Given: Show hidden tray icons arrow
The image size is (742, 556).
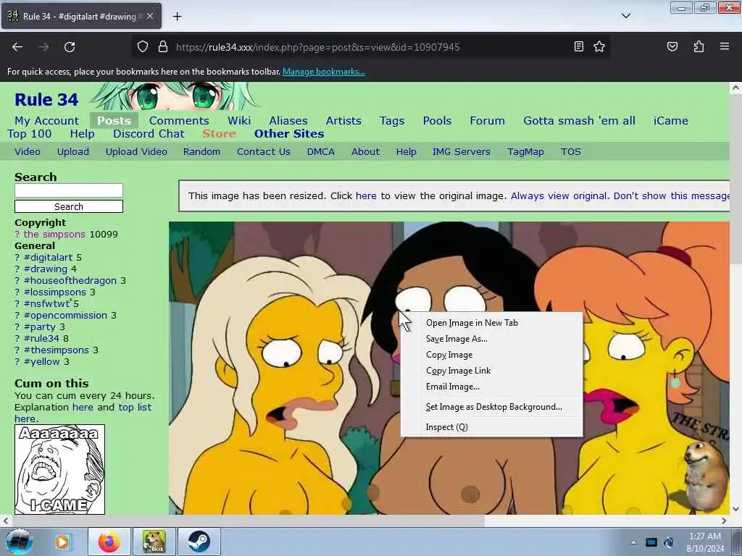Looking at the screenshot, I should coord(633,542).
